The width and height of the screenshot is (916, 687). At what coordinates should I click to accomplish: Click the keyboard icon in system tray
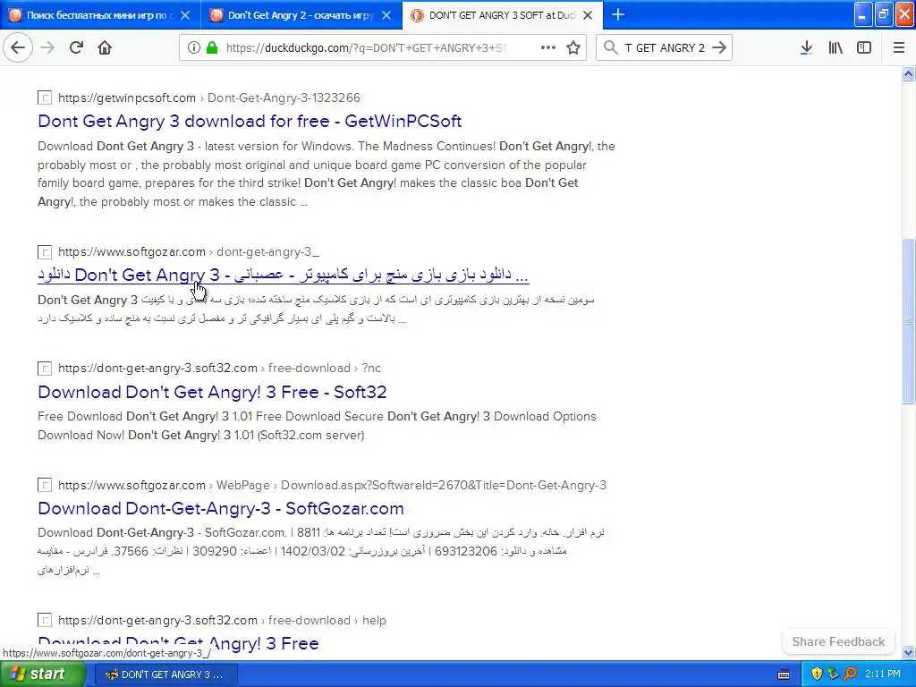coord(784,674)
